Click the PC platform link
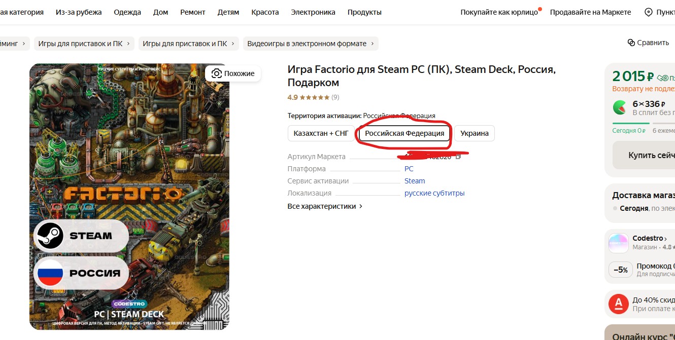 pyautogui.click(x=409, y=169)
